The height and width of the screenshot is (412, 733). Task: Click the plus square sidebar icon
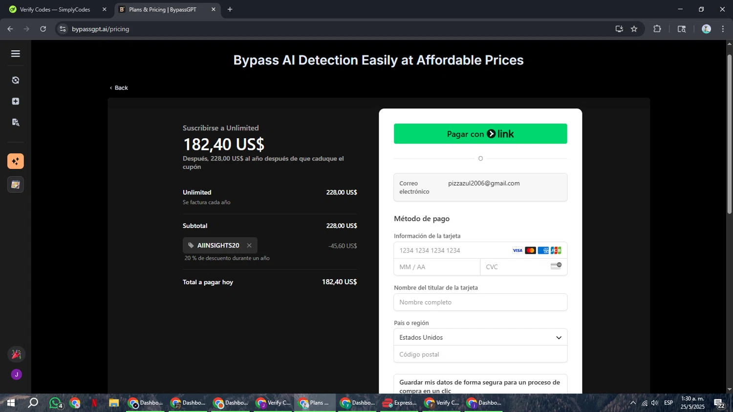point(16,101)
